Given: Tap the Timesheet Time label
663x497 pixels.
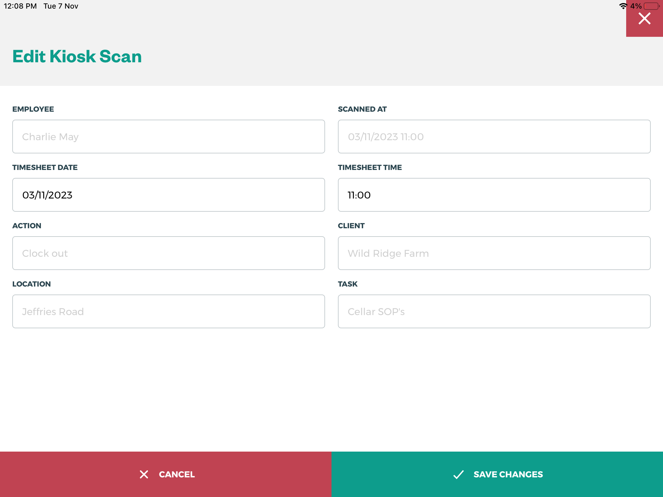Looking at the screenshot, I should [370, 168].
